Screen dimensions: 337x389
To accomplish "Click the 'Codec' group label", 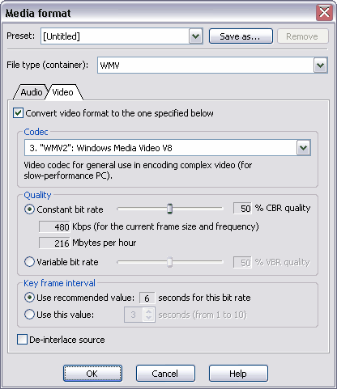I will (36, 132).
